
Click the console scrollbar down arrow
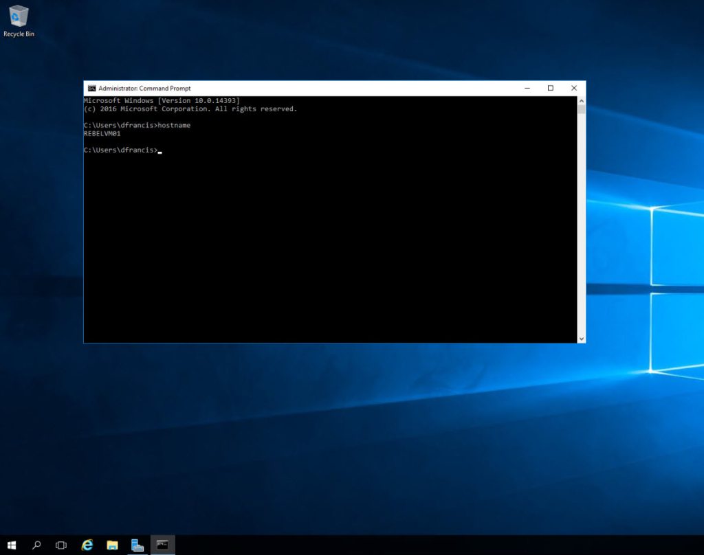581,338
